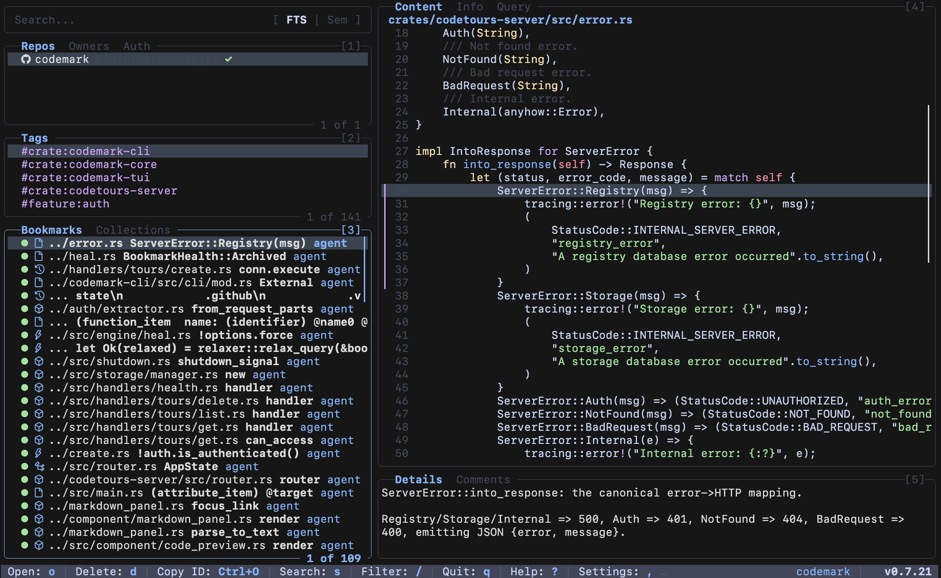Switch to the Collections tab
941x578 pixels.
[133, 230]
